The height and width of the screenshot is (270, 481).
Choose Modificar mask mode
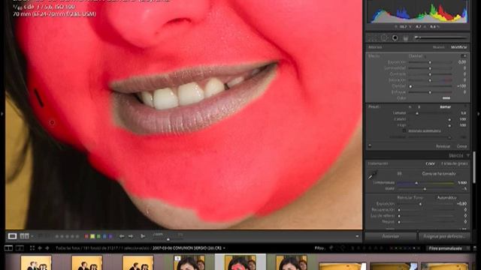pyautogui.click(x=459, y=47)
